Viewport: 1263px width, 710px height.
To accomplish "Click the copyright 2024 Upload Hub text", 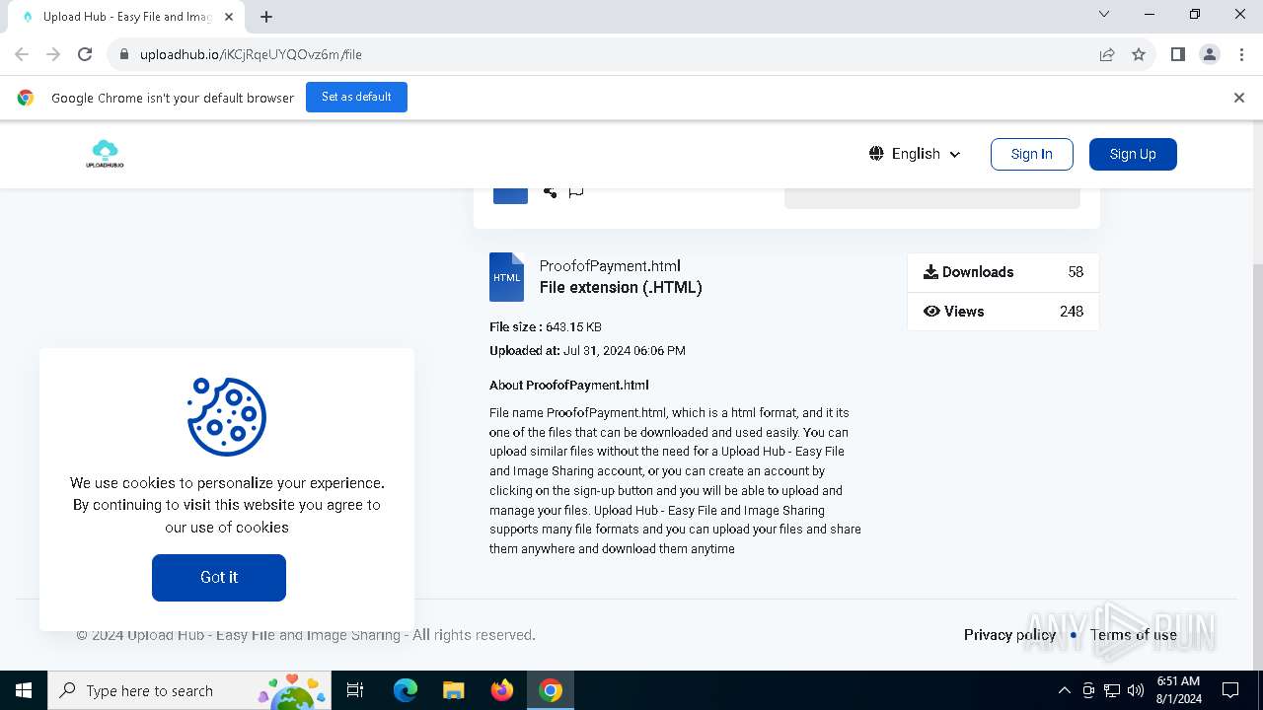I will coord(306,635).
